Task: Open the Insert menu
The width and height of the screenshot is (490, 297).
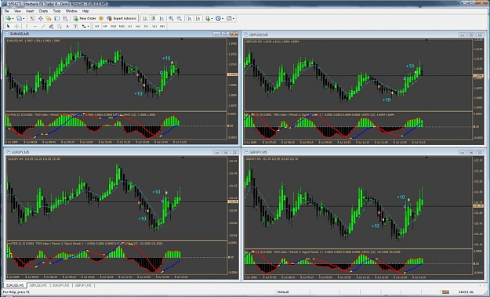Action: tap(30, 11)
